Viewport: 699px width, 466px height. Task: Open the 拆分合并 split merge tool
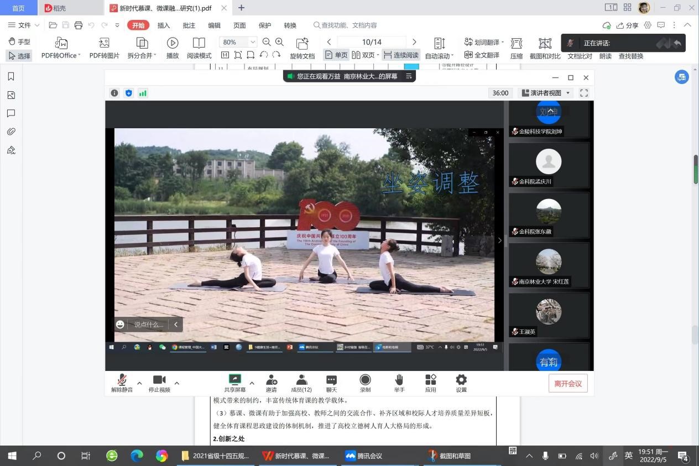click(x=142, y=44)
